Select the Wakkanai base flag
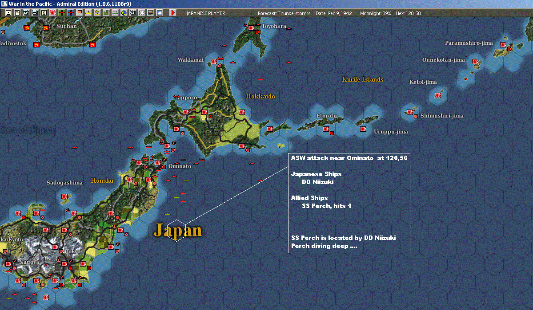The width and height of the screenshot is (533, 310). (x=213, y=61)
